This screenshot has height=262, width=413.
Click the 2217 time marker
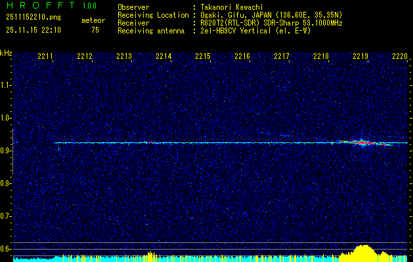282,56
